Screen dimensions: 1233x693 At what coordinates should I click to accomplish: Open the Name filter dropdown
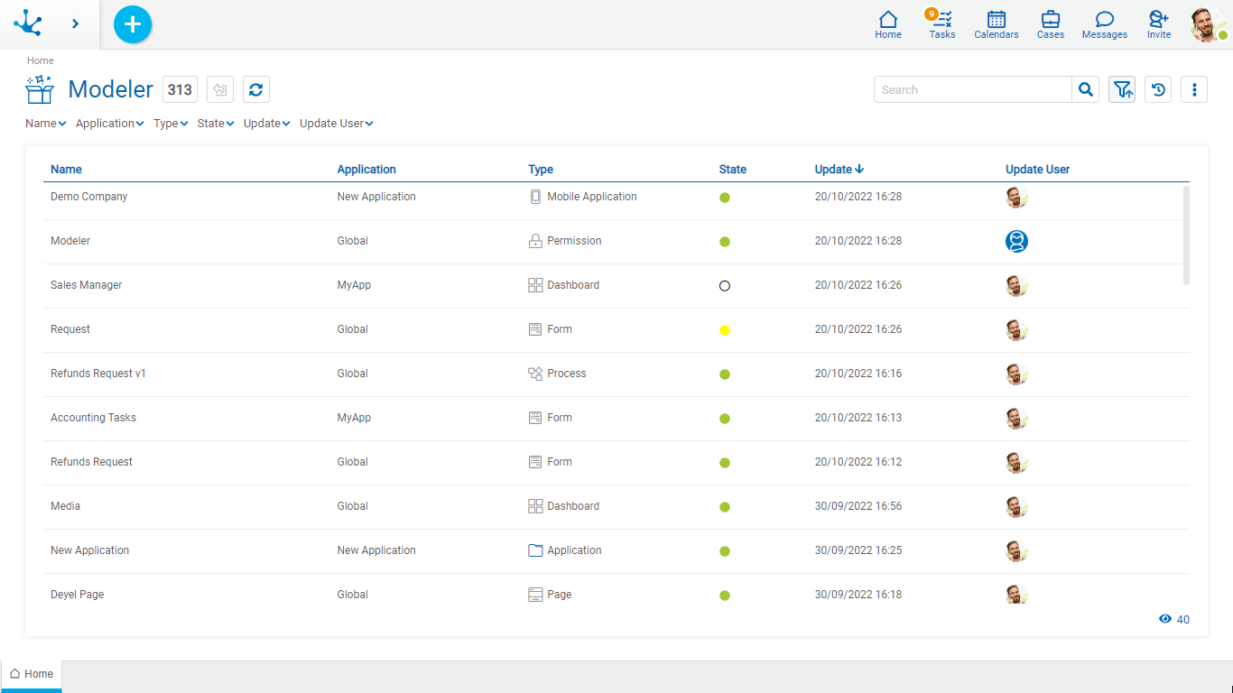point(46,124)
